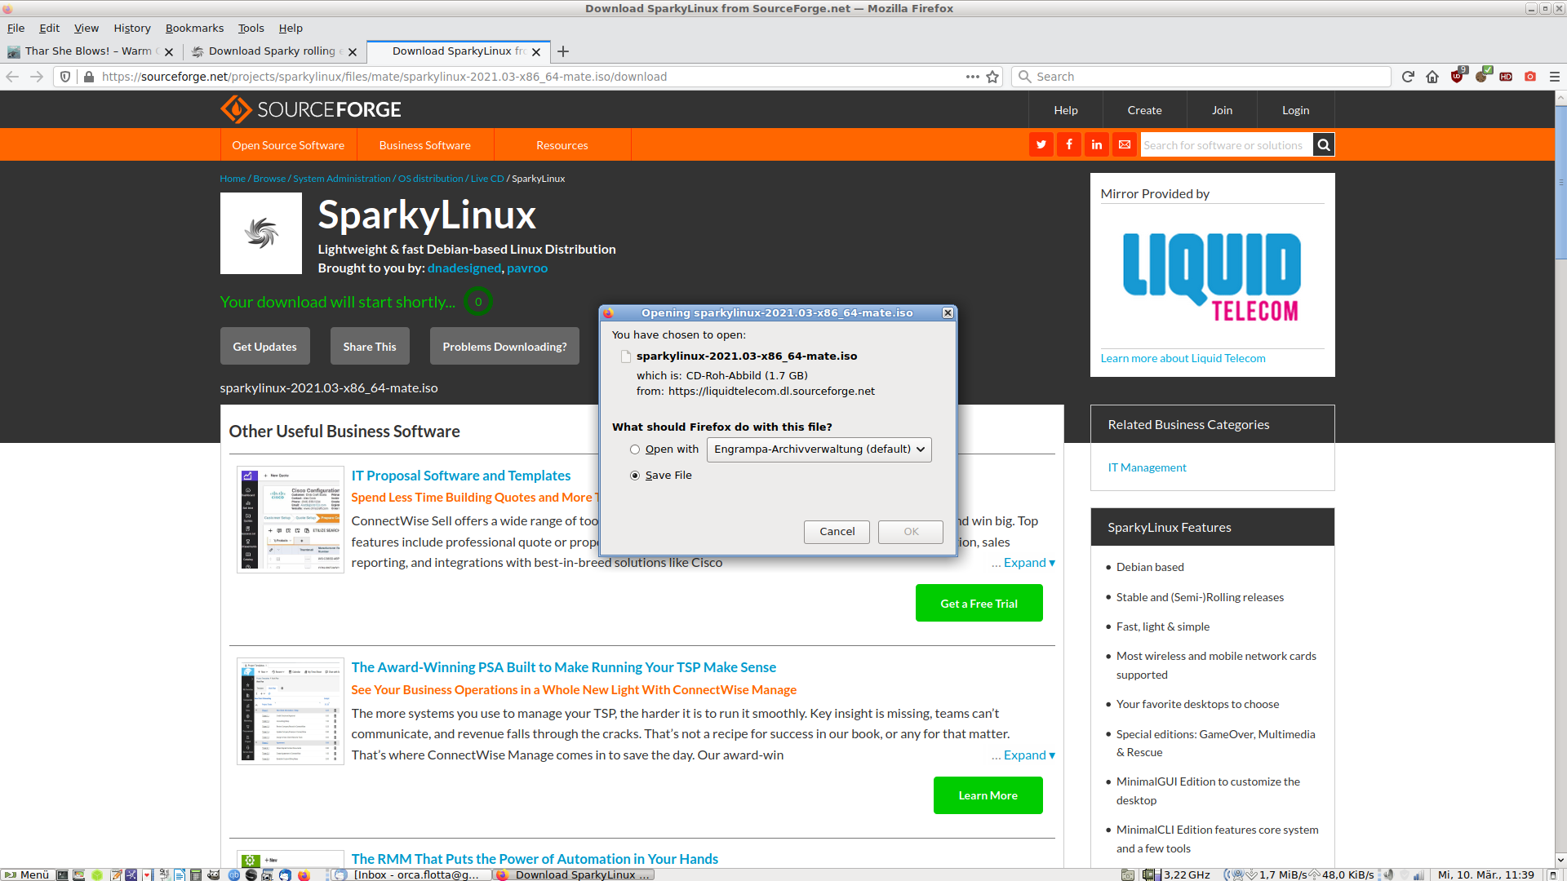The image size is (1567, 881).
Task: Open the IT Management category link
Action: [1147, 467]
